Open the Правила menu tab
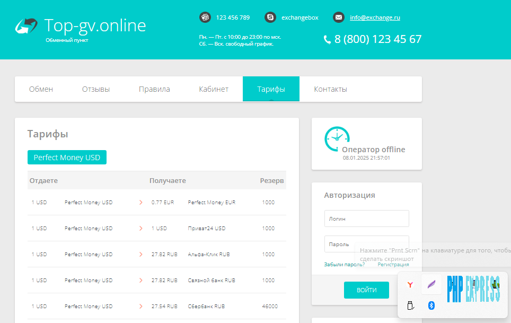Viewport: 511px width, 323px height. coord(154,89)
